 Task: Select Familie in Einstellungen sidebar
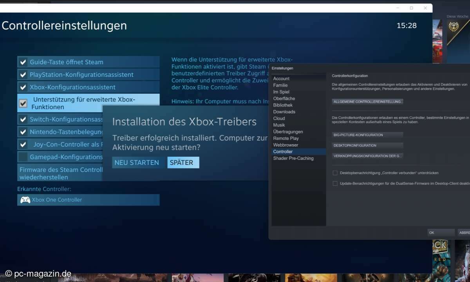coord(280,85)
